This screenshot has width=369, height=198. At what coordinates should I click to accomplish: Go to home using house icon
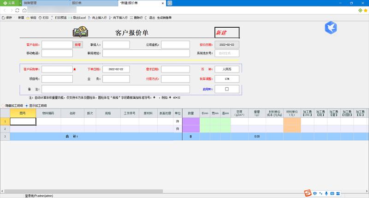click(x=24, y=10)
